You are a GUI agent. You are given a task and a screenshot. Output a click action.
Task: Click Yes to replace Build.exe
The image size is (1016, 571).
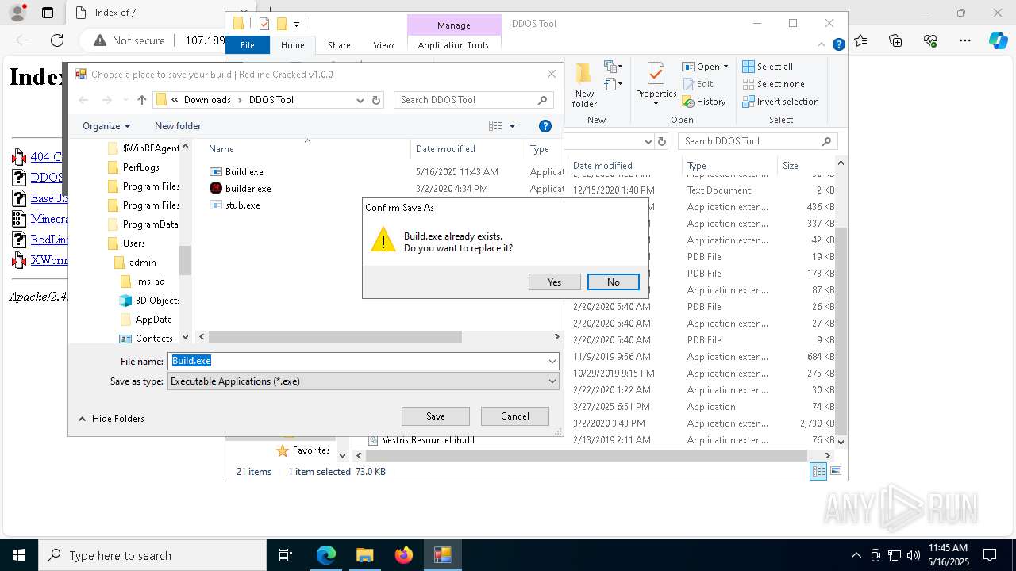pyautogui.click(x=554, y=282)
